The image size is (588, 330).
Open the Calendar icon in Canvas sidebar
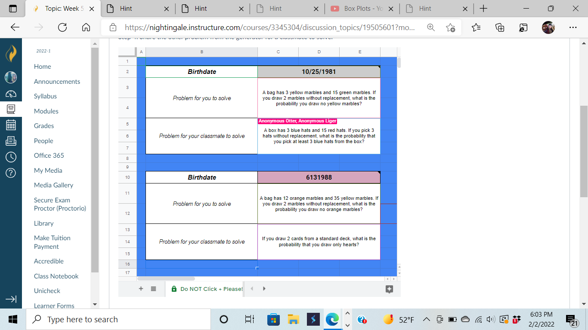click(x=10, y=125)
